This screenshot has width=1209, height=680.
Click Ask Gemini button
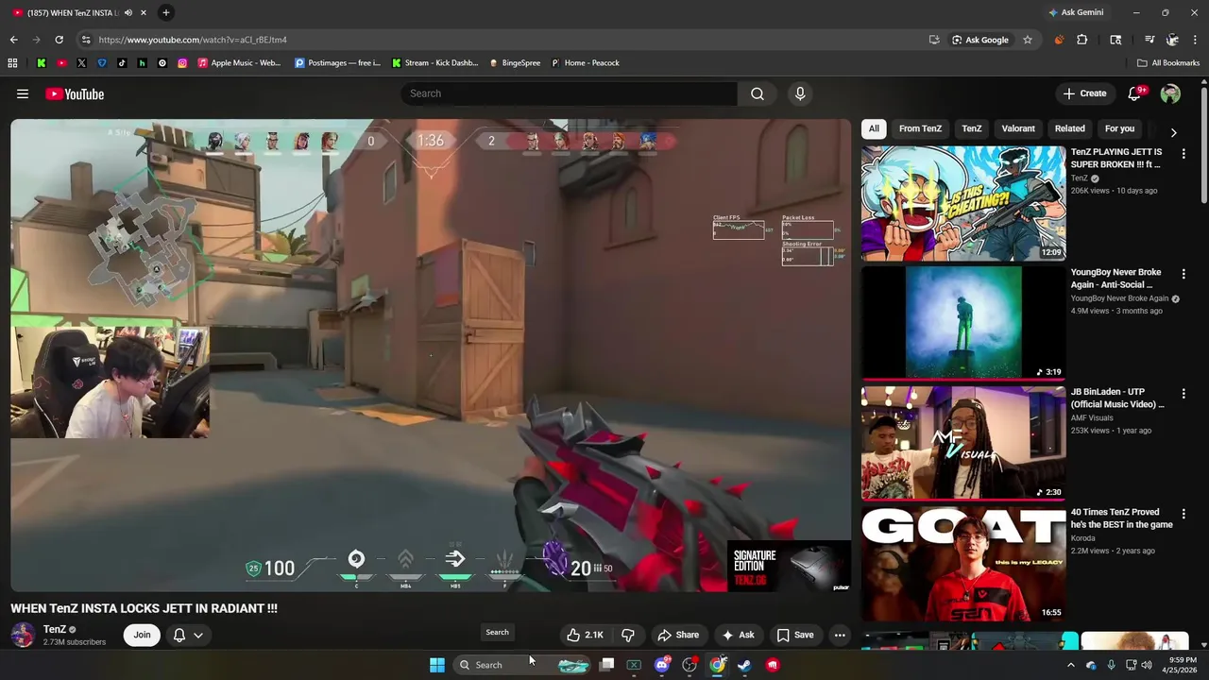[x=1076, y=12]
